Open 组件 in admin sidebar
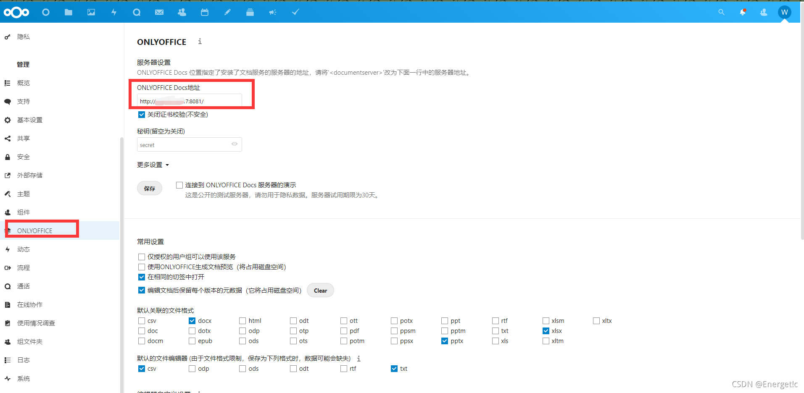The height and width of the screenshot is (393, 804). click(24, 212)
